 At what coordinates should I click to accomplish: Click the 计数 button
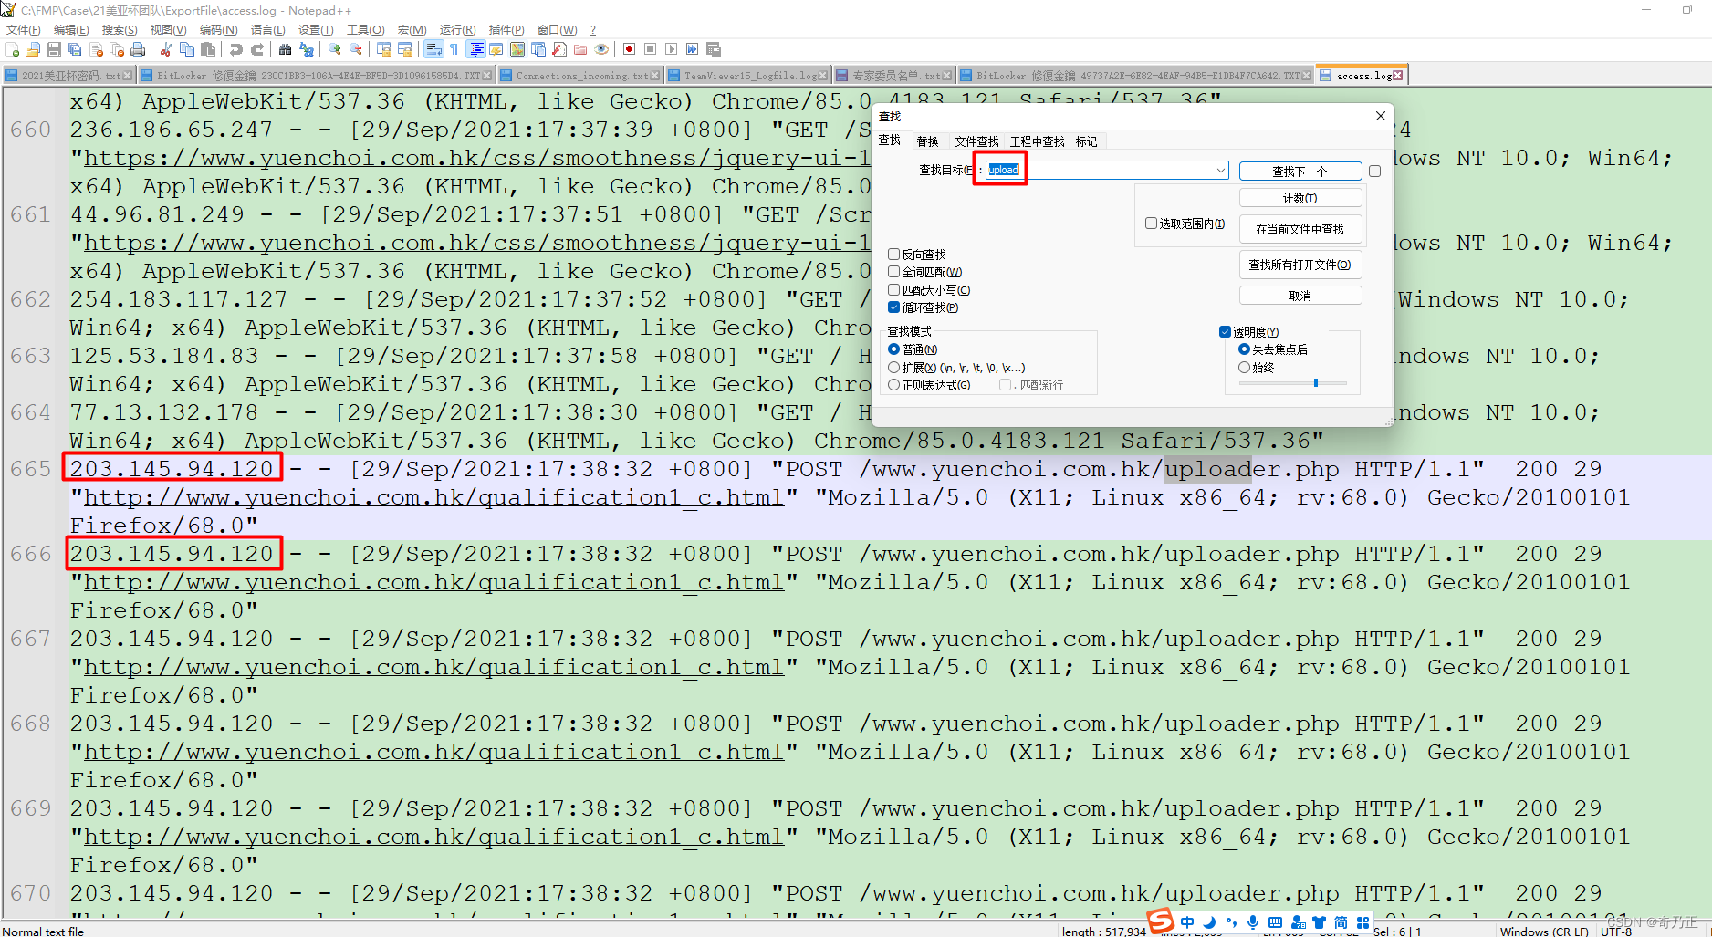(x=1300, y=198)
